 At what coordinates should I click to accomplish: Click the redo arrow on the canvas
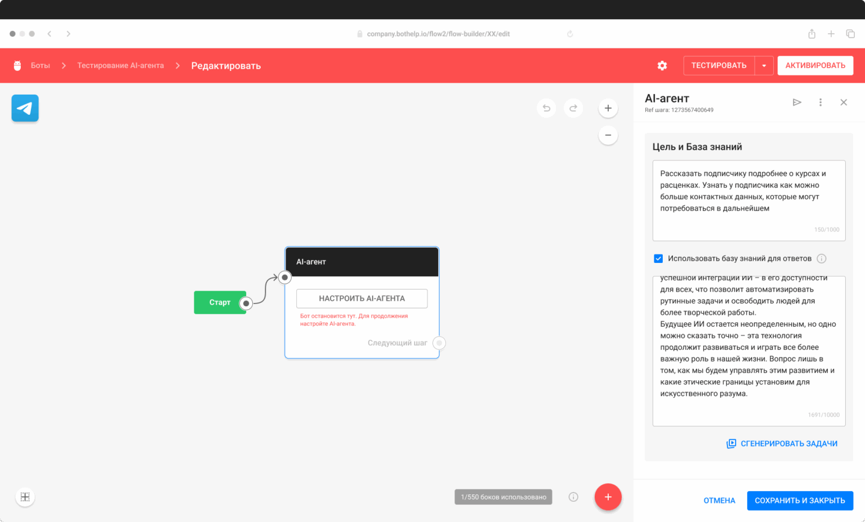click(x=573, y=108)
